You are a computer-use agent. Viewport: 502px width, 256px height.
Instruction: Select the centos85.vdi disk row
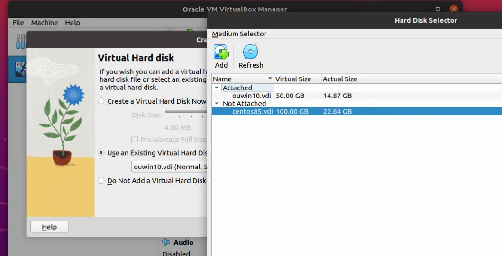252,112
